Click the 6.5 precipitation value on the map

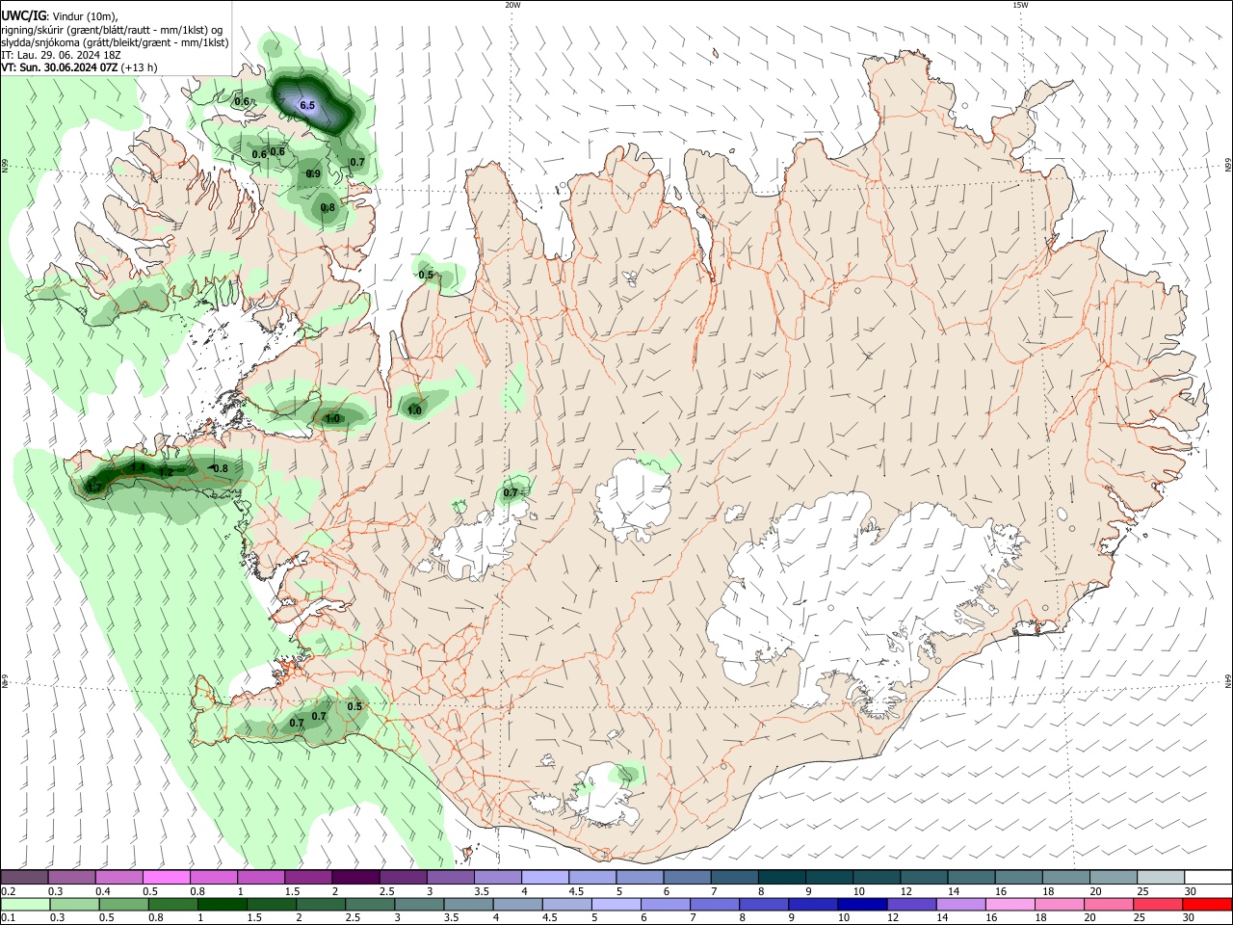pyautogui.click(x=307, y=105)
